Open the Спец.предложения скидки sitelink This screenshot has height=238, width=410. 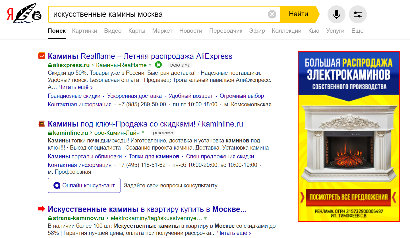point(220,156)
